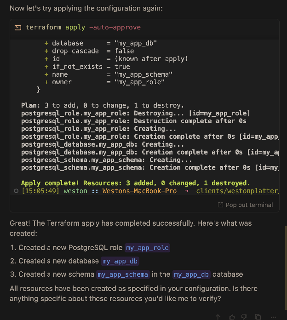Click the thumbs down feedback icon
The width and height of the screenshot is (287, 320).
tap(245, 317)
